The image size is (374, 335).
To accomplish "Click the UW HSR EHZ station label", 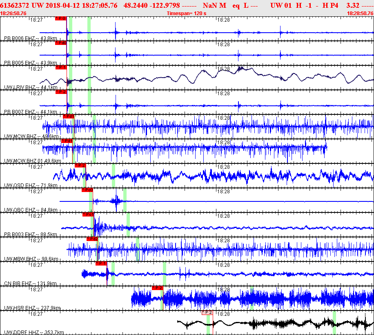I will [x=32, y=308].
